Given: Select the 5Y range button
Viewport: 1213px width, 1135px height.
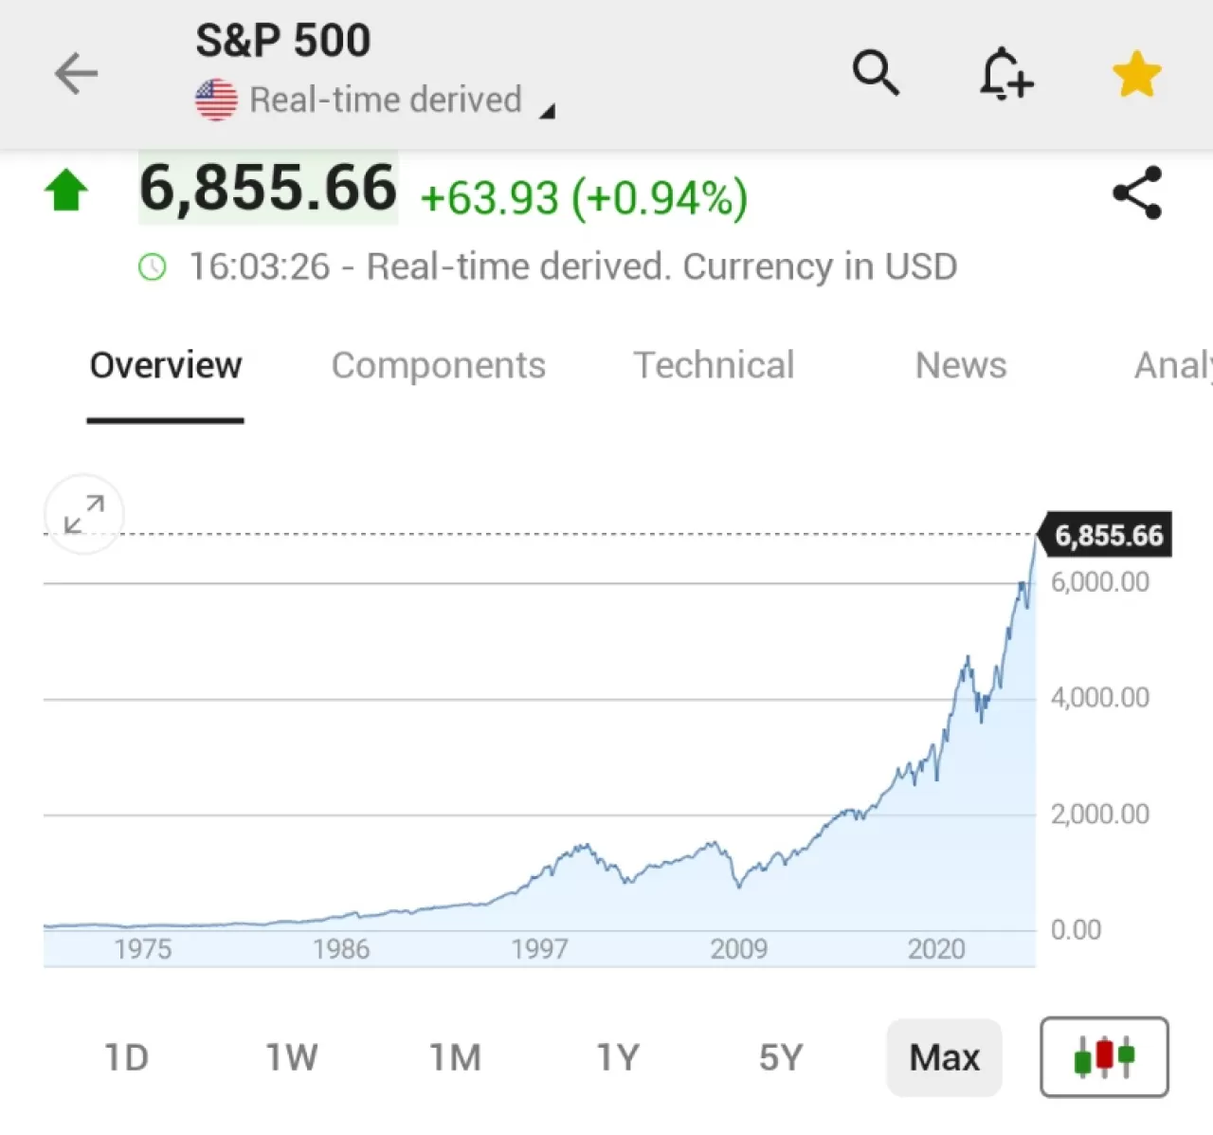Looking at the screenshot, I should tap(780, 1056).
